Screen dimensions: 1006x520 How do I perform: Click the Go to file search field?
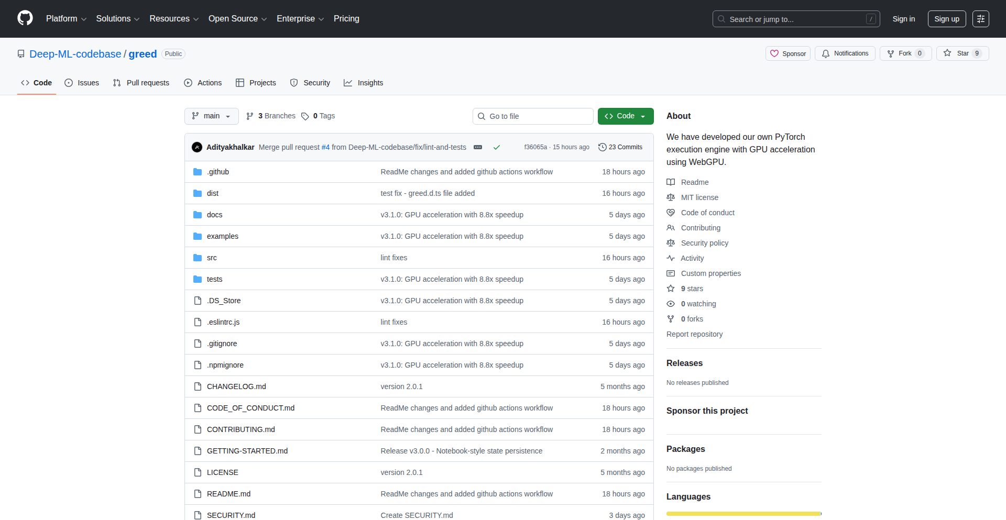(533, 116)
